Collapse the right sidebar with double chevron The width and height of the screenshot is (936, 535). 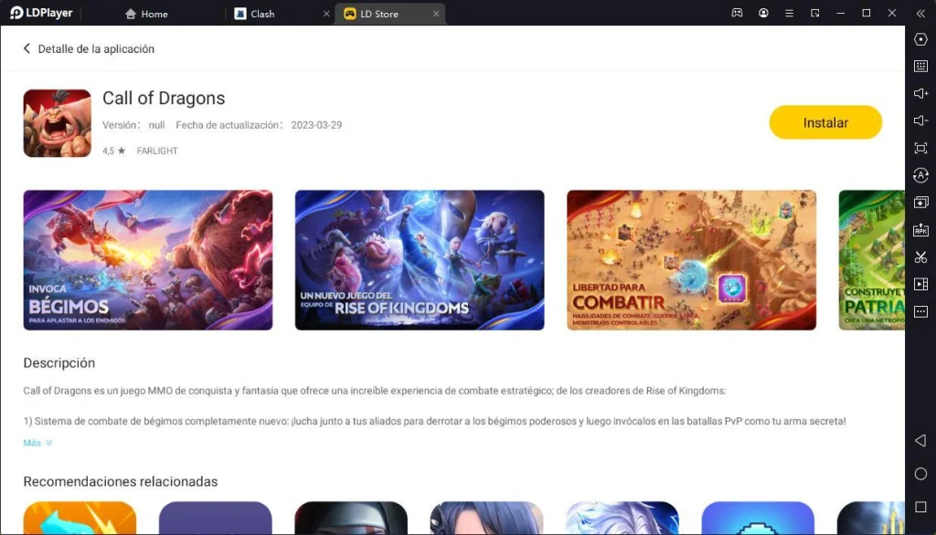tap(920, 13)
